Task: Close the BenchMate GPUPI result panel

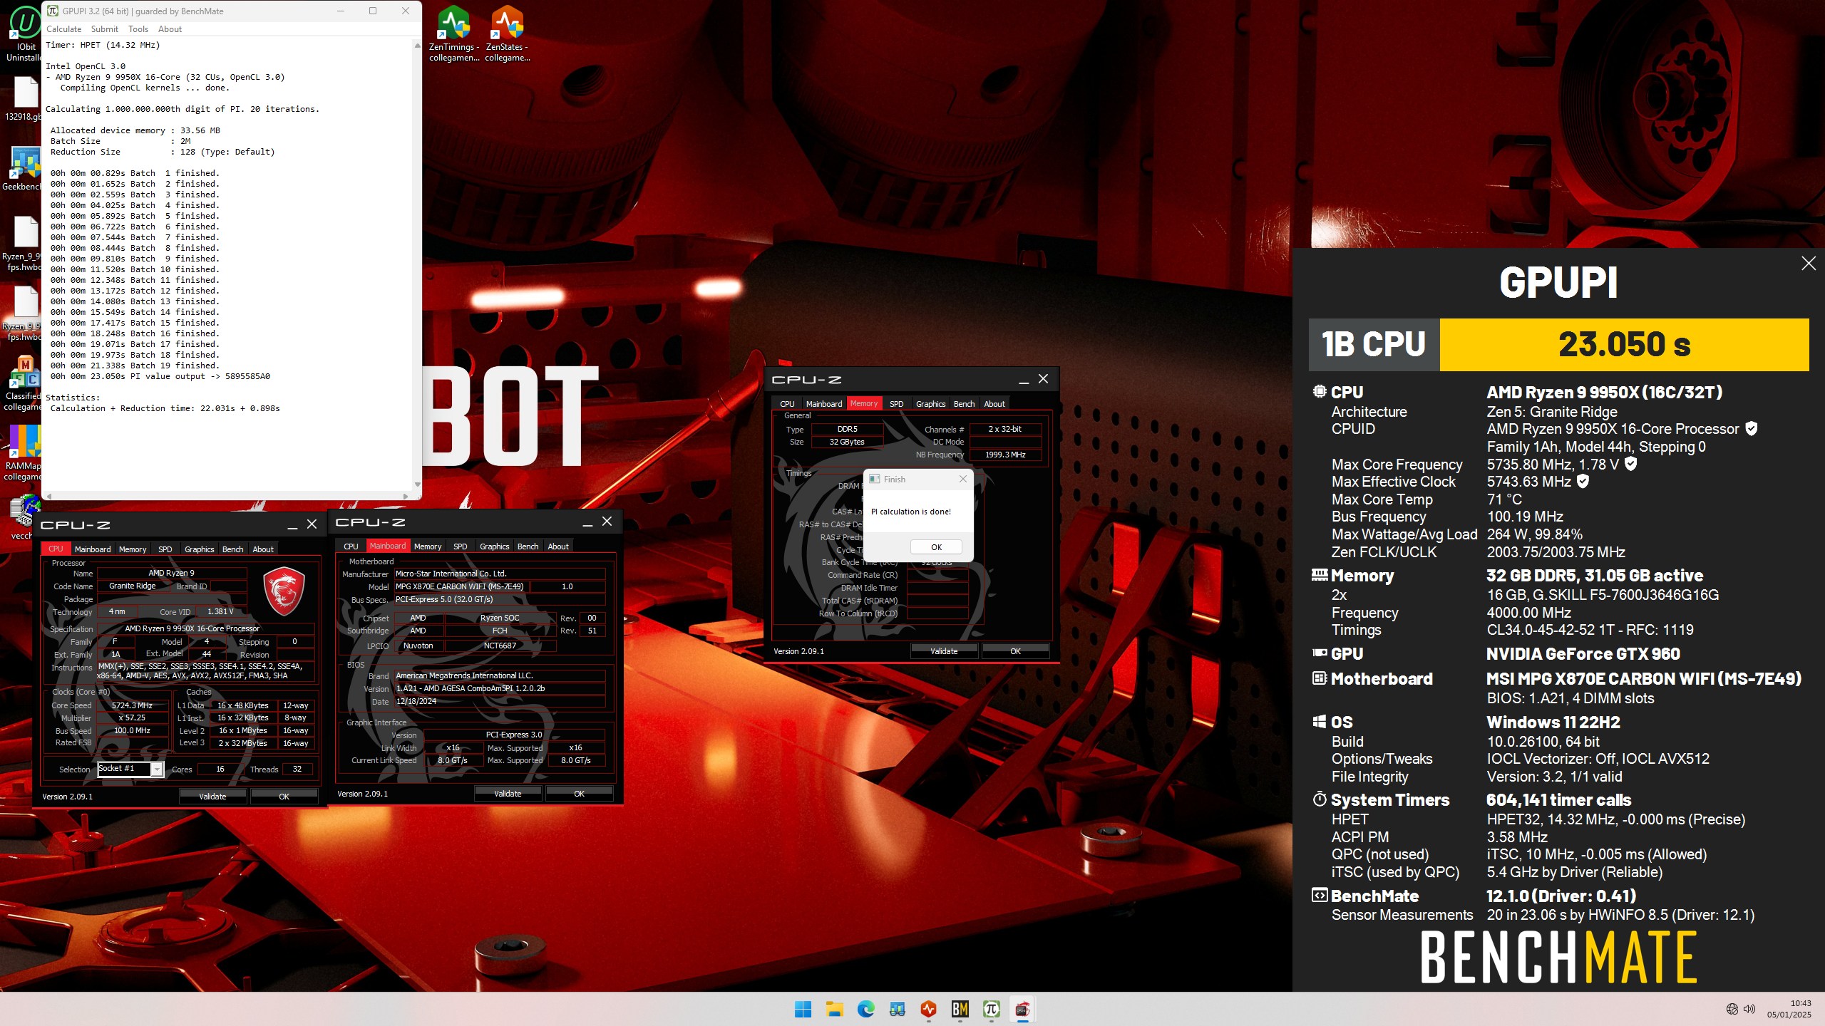Action: [1809, 264]
